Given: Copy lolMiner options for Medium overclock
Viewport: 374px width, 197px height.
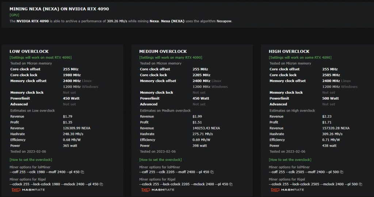Looking at the screenshot, I should [212, 172].
